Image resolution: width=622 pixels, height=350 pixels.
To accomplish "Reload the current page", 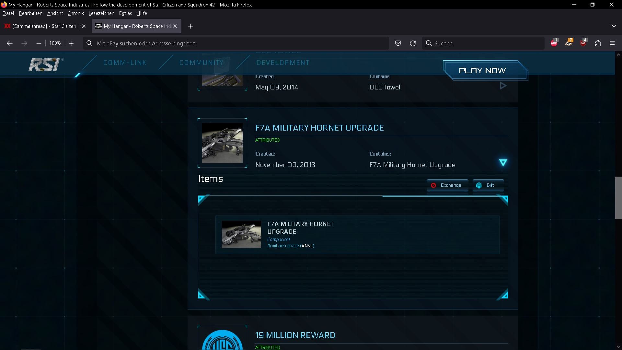I will [x=413, y=43].
